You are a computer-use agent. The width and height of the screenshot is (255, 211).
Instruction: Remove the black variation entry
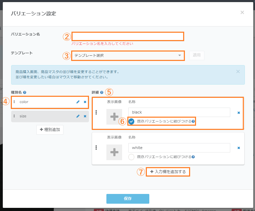point(239,113)
